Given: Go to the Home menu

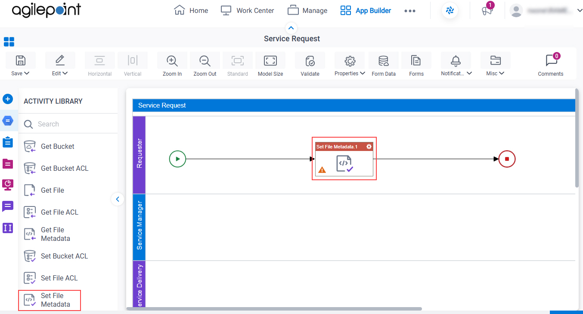Looking at the screenshot, I should pyautogui.click(x=191, y=10).
